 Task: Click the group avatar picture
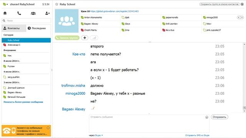(x=66, y=21)
